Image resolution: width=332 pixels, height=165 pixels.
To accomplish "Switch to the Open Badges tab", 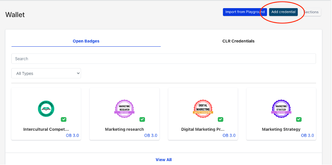I will pos(86,41).
